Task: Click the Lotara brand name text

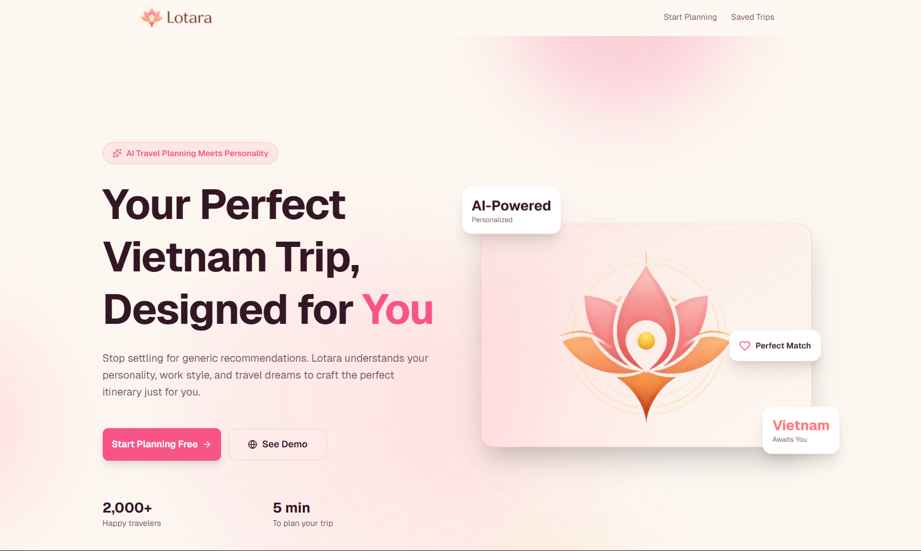Action: point(189,18)
